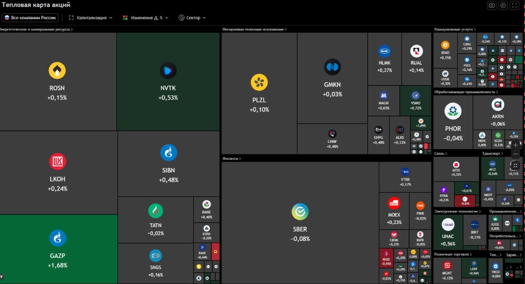The width and height of the screenshot is (525, 284).
Task: Open the NLMK tile
Action: (385, 59)
